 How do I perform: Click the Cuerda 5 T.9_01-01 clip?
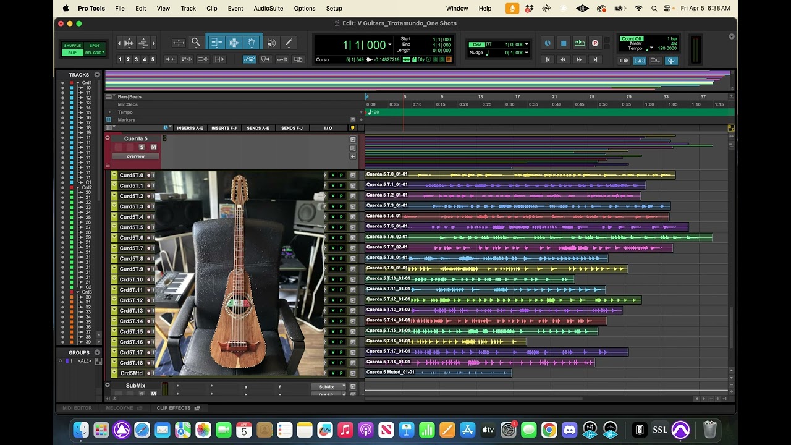coord(496,268)
